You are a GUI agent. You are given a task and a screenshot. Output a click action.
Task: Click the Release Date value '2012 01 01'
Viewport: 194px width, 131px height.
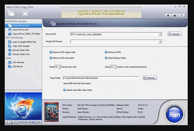143,105
